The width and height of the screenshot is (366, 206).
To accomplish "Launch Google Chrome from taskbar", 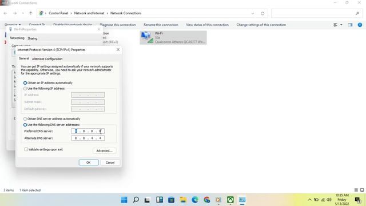I will coord(206,200).
